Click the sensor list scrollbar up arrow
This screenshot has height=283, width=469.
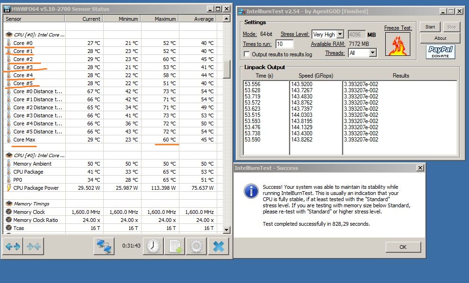[227, 19]
